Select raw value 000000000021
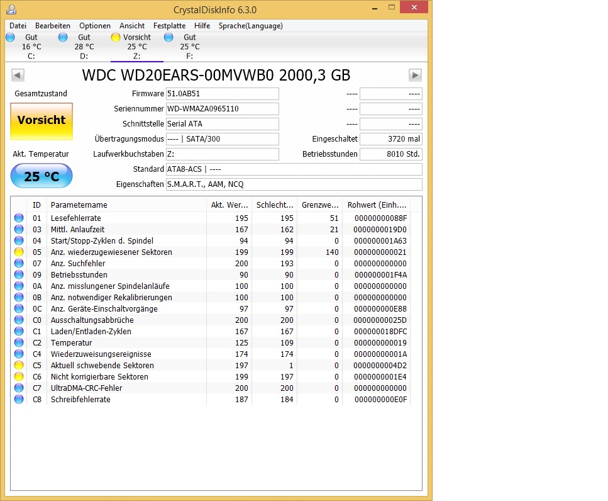 click(380, 252)
